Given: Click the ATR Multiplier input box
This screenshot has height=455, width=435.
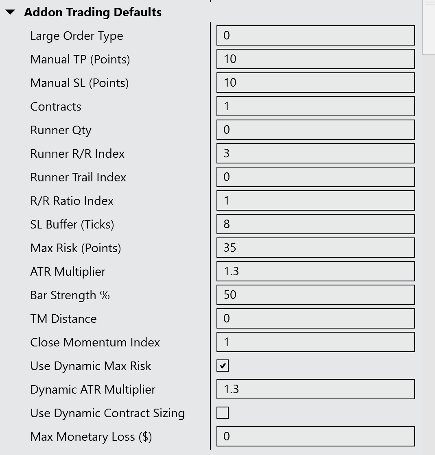Looking at the screenshot, I should [315, 272].
